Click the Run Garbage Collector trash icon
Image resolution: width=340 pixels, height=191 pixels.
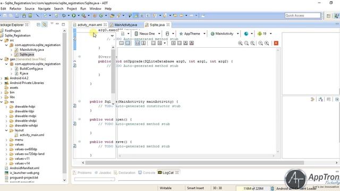point(272,188)
